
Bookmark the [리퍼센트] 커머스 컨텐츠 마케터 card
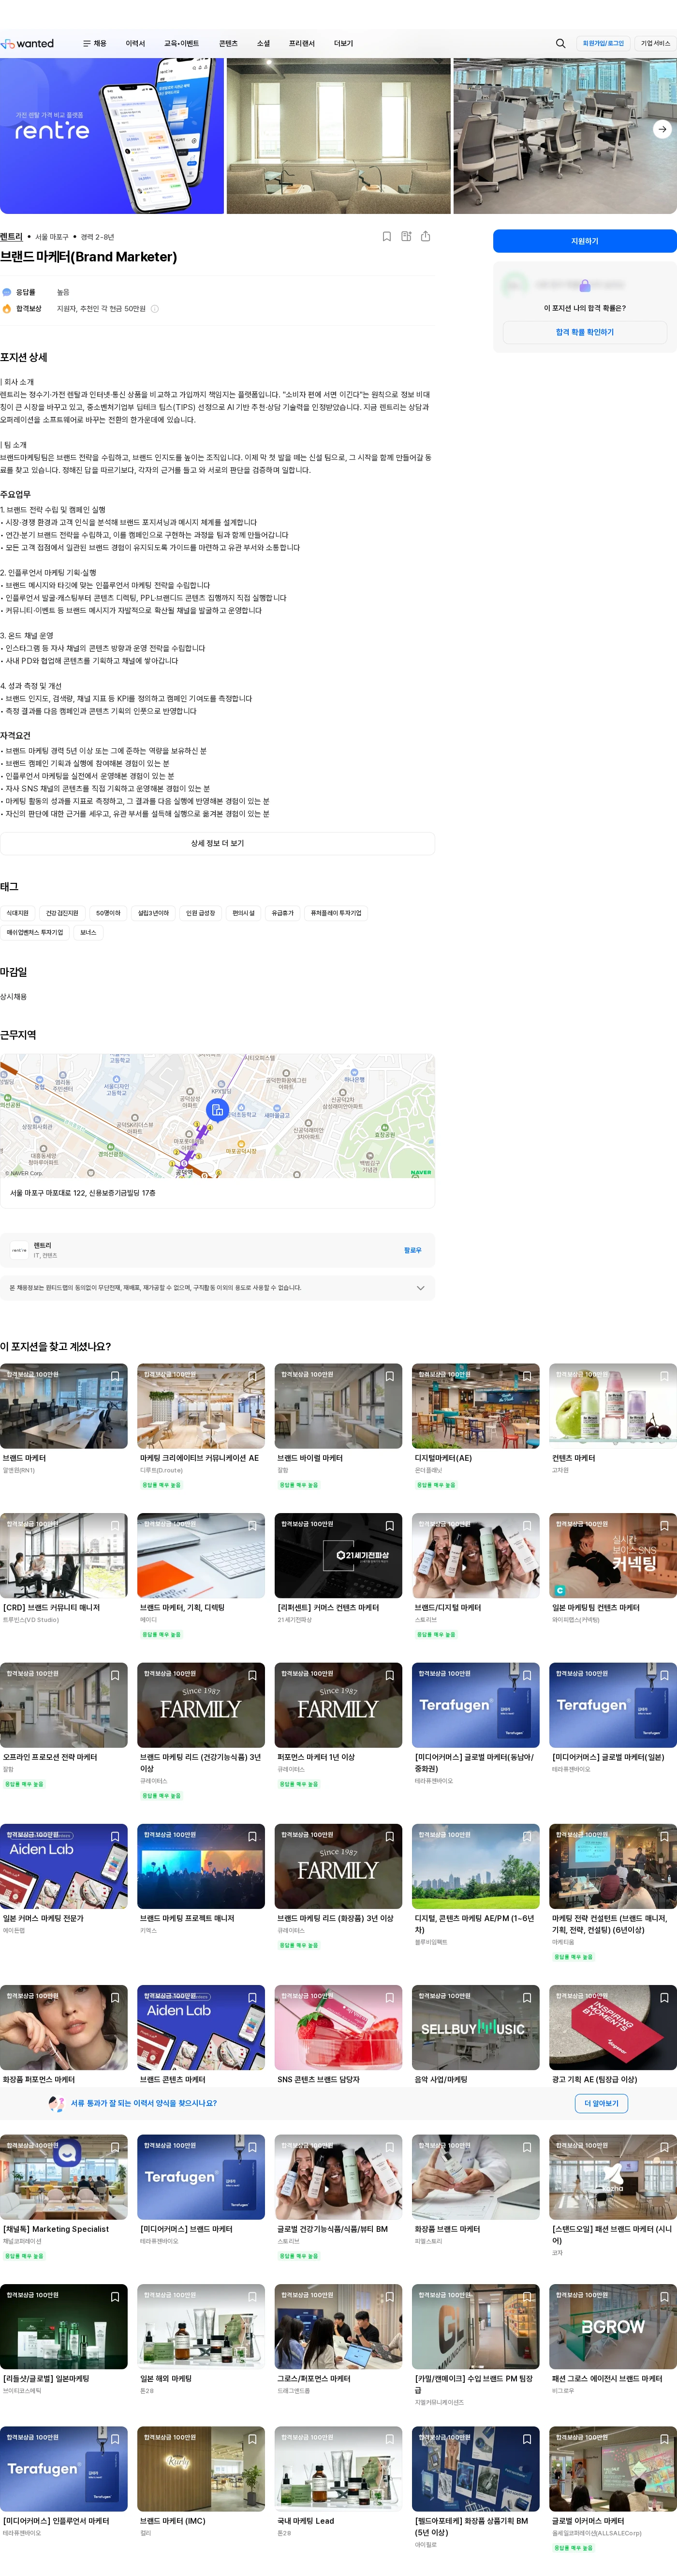pos(389,1526)
